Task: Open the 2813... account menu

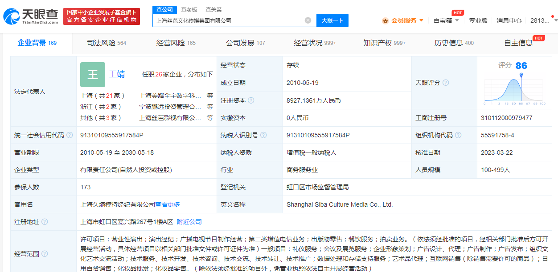Action: [x=540, y=20]
